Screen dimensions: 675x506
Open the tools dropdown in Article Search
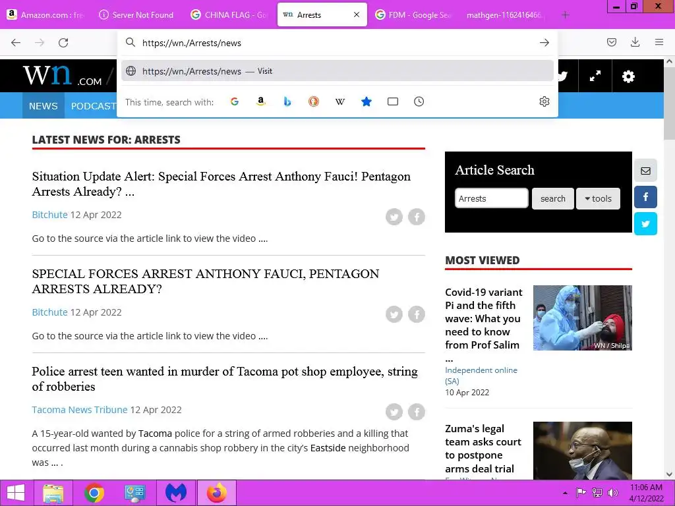tap(598, 198)
